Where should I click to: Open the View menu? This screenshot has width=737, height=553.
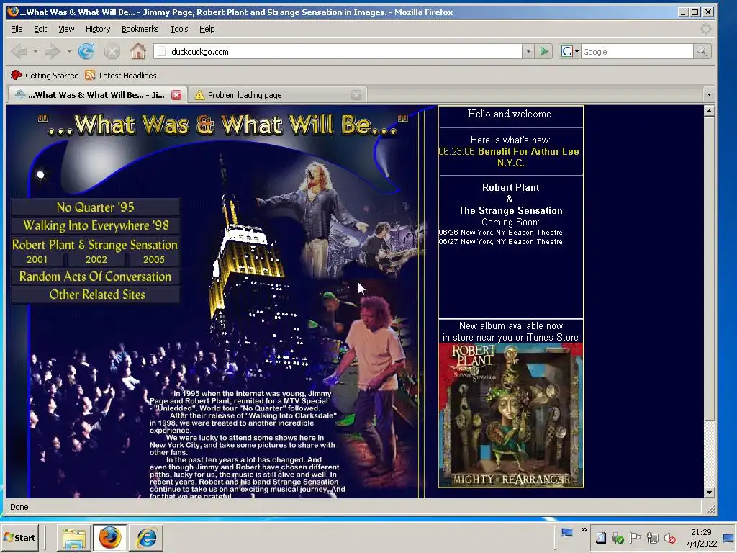tap(66, 29)
